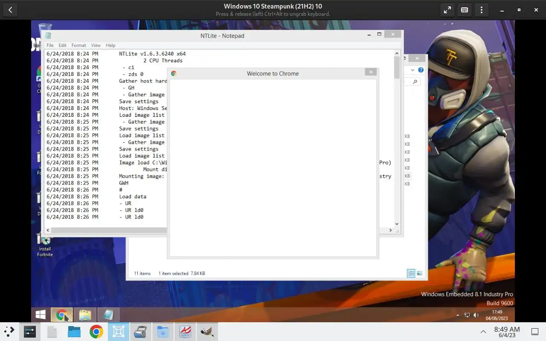546x341 pixels.
Task: Click the '11 items' status bar text
Action: (x=142, y=273)
